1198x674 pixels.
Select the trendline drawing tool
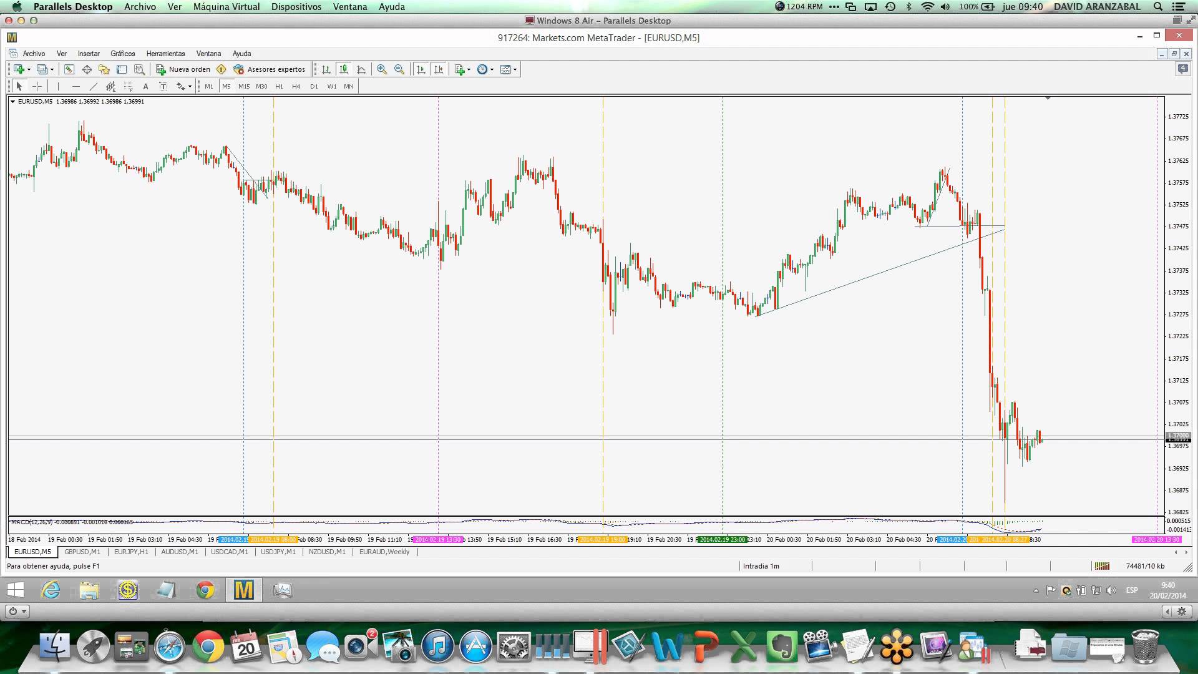coord(94,86)
